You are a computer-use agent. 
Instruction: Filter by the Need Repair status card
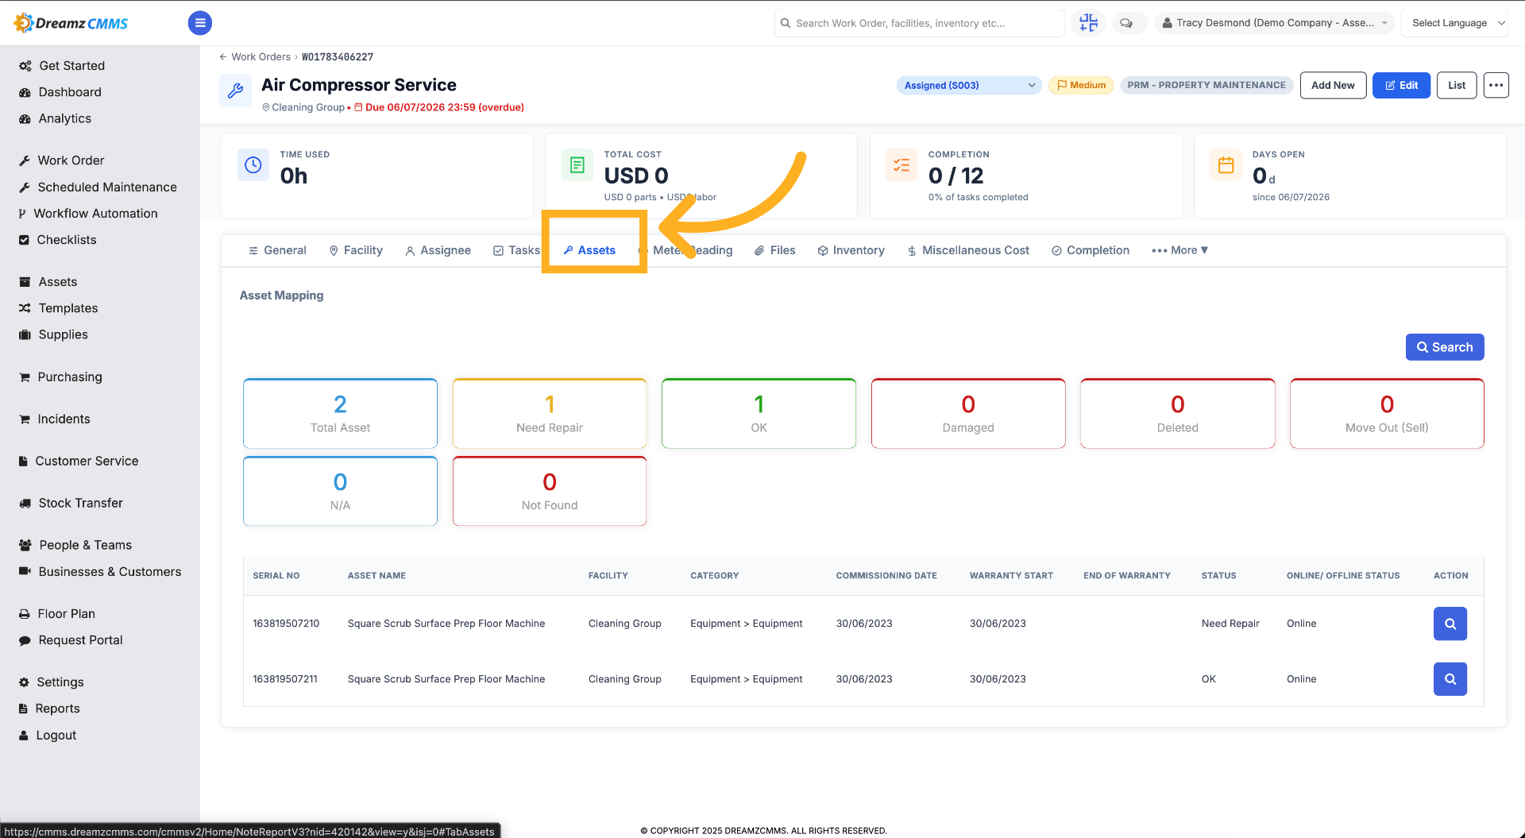point(550,414)
